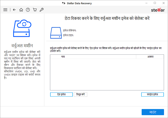This screenshot has width=168, height=118.
Task: Click the blue माउंट button
Action: click(x=153, y=112)
